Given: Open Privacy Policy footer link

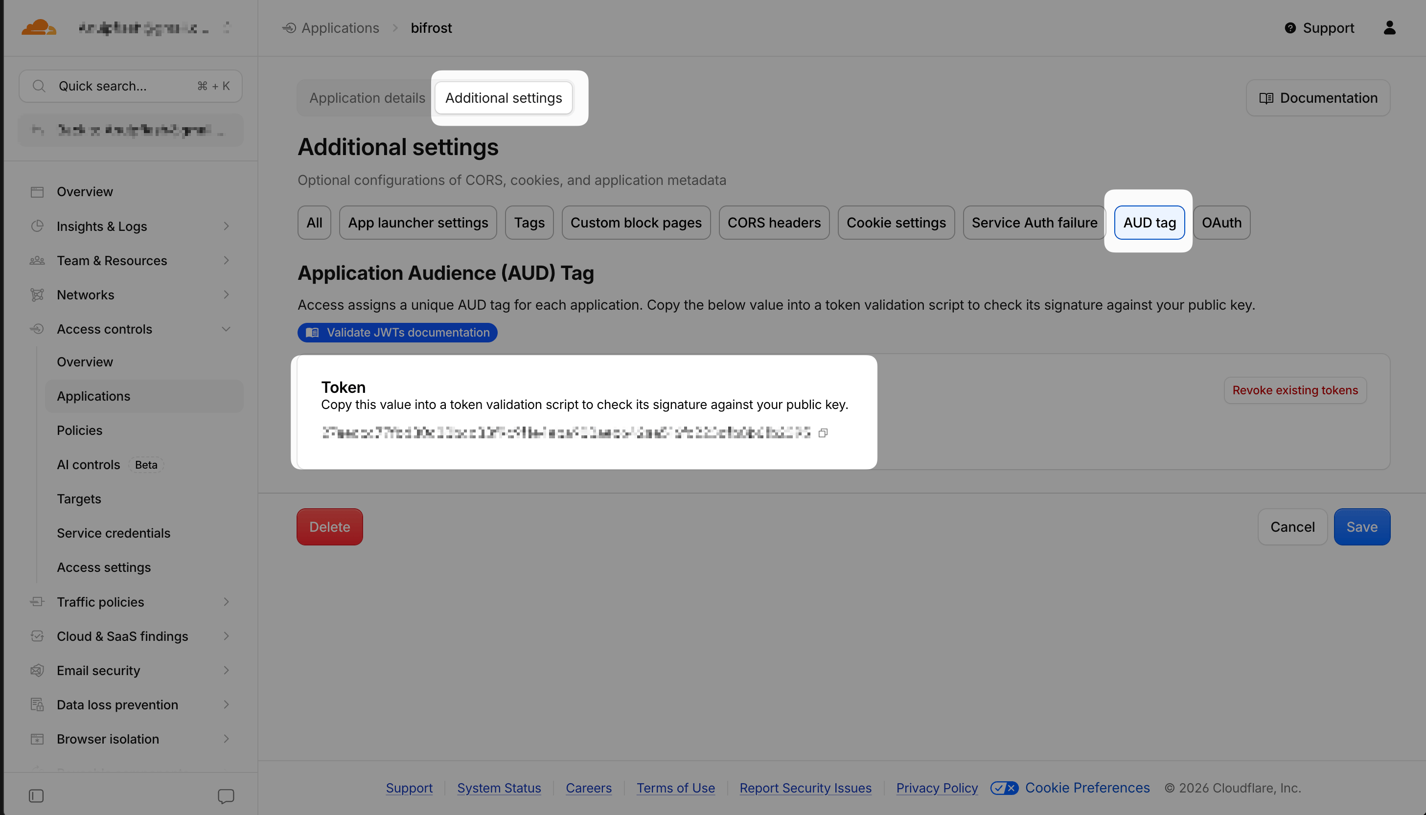Looking at the screenshot, I should pos(937,788).
